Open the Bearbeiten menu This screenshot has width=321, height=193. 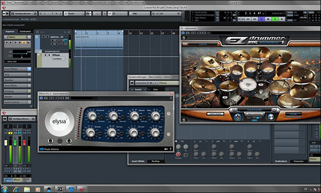(x=19, y=3)
